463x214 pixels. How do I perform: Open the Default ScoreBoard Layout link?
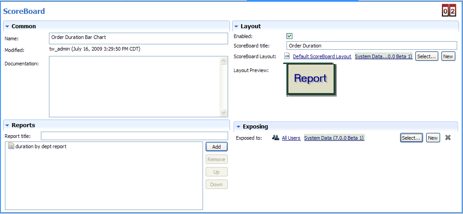coord(322,56)
